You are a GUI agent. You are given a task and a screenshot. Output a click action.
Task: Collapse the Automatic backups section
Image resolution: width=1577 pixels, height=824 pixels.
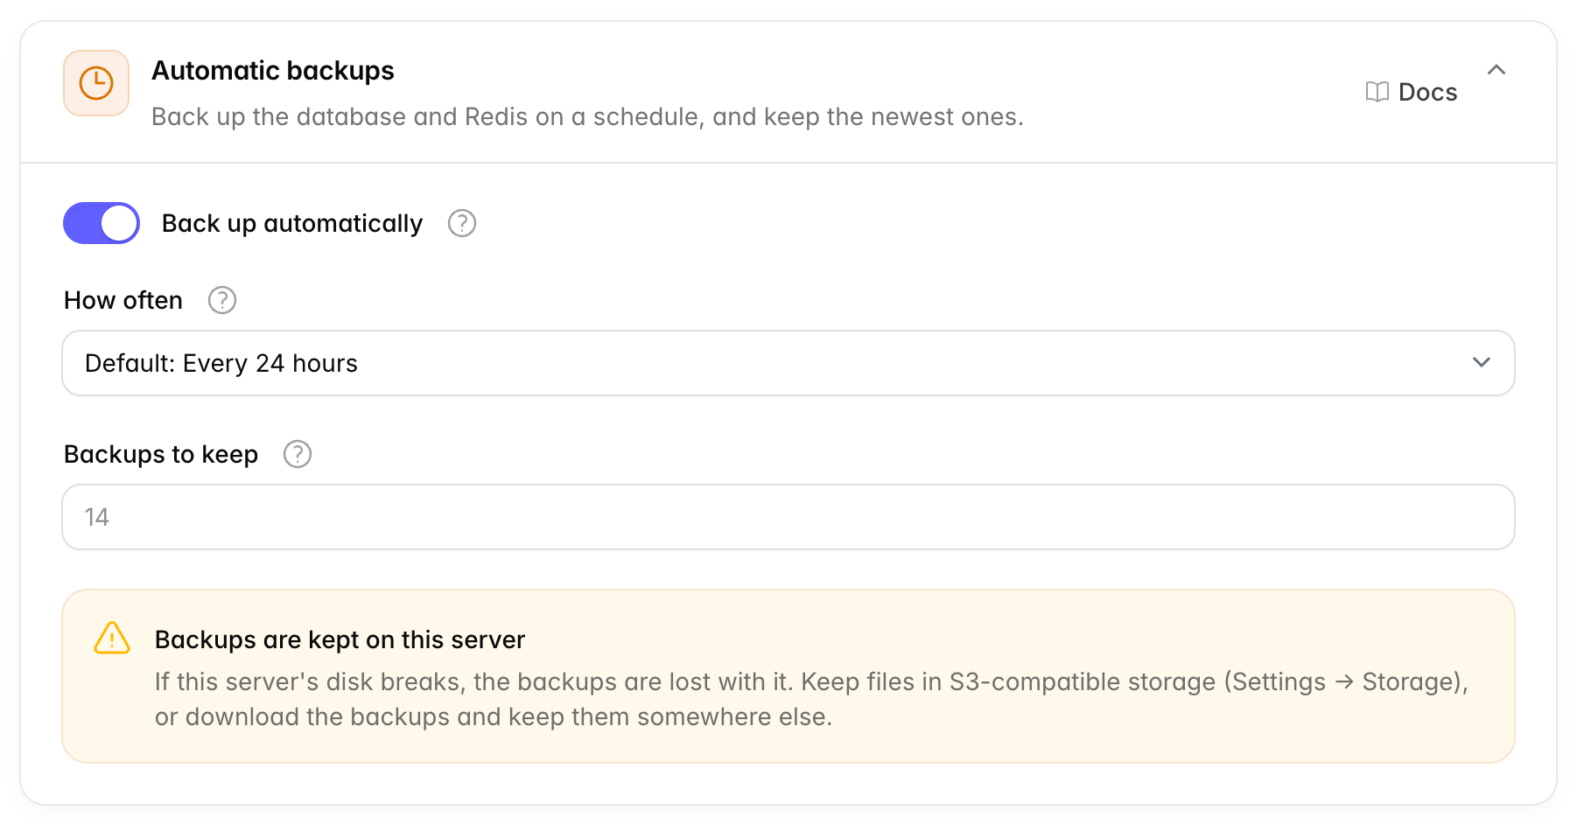1496,70
